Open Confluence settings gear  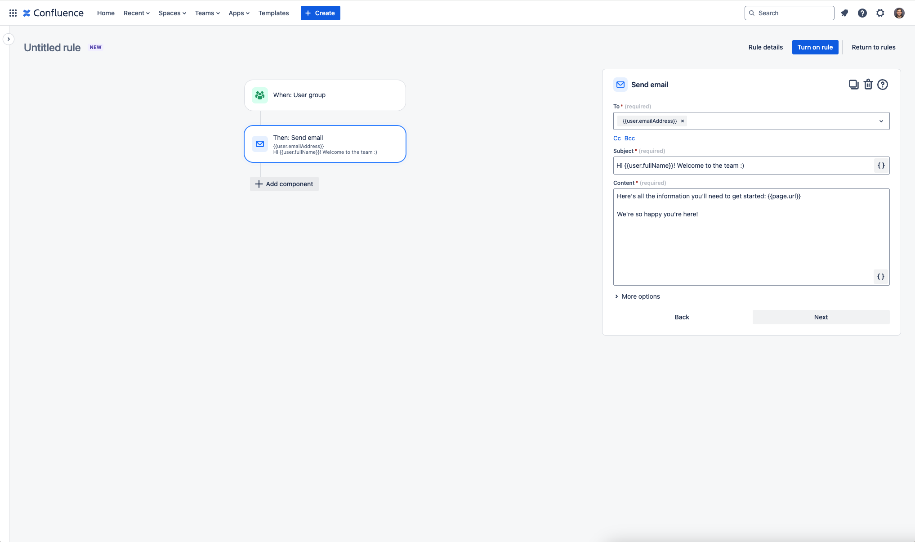[x=880, y=13]
